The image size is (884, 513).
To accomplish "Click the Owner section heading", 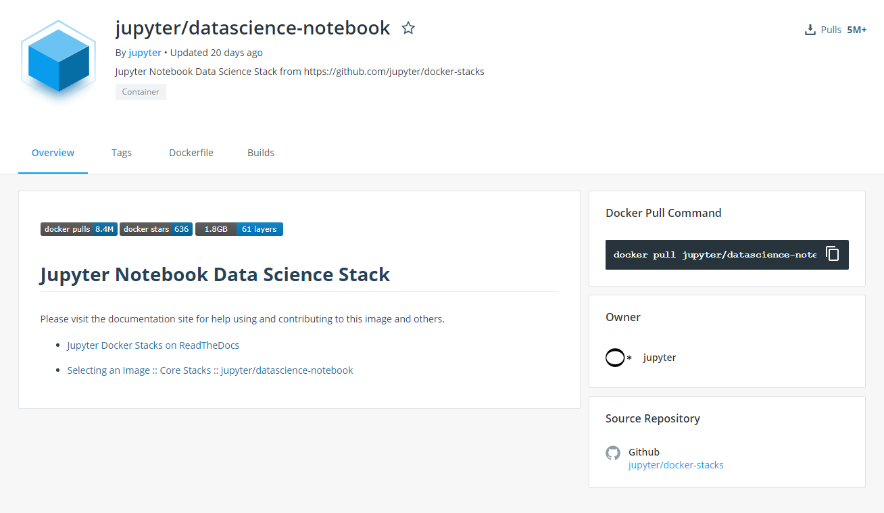I will [623, 317].
